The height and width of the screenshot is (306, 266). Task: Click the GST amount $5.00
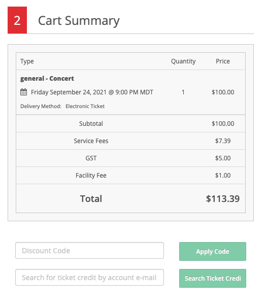(223, 158)
